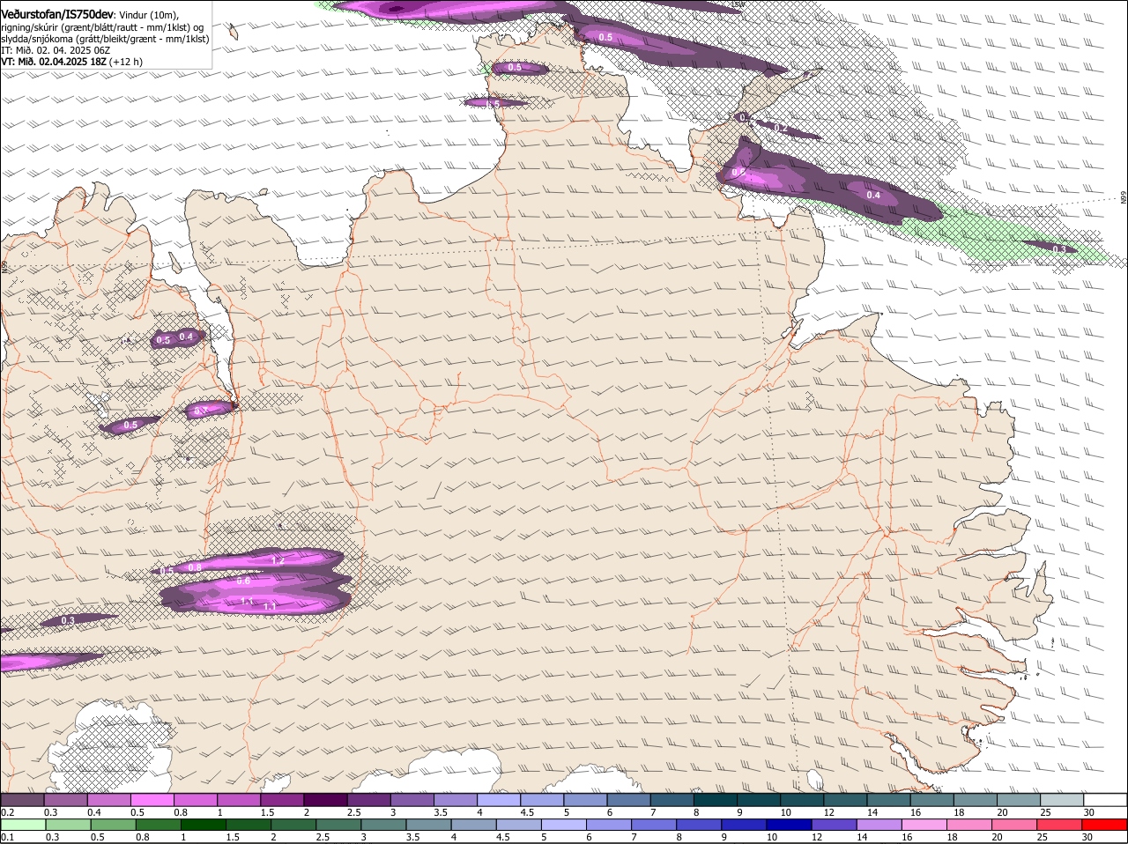Click the 1.2 precipitation label on the map
This screenshot has height=844, width=1128.
coord(278,561)
